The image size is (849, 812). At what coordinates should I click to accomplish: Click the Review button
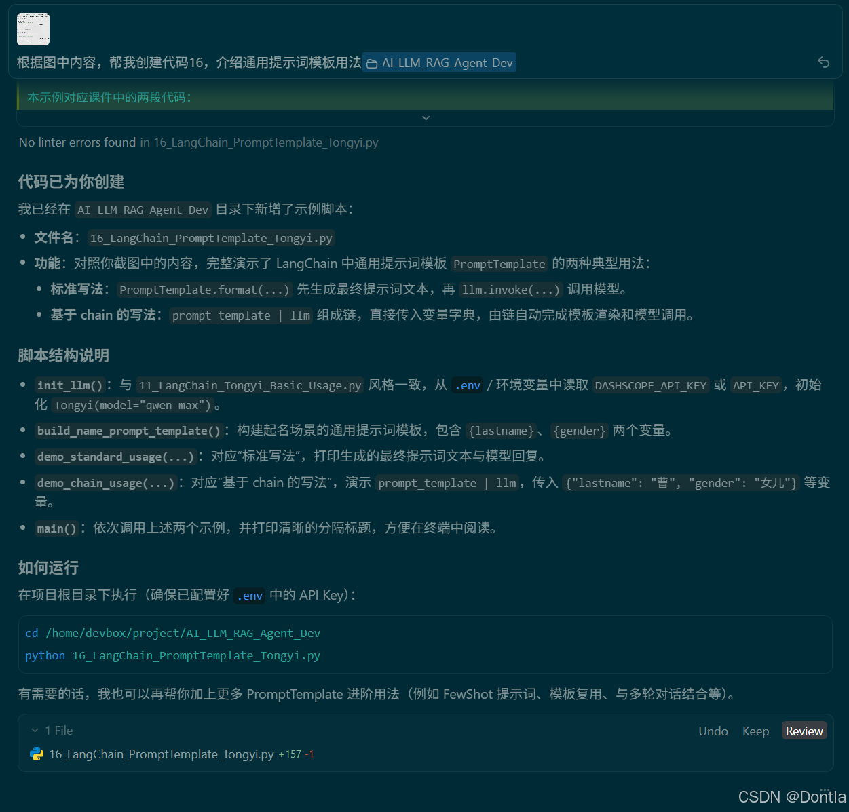(x=804, y=731)
